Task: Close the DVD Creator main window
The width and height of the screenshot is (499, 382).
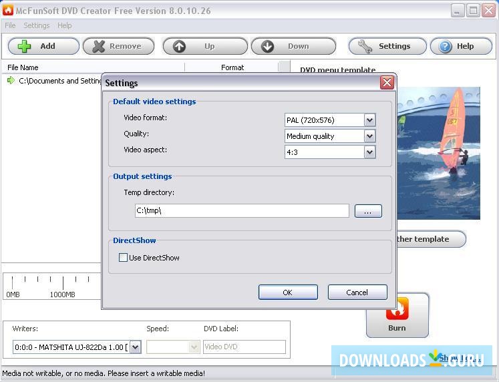Action: click(x=488, y=11)
